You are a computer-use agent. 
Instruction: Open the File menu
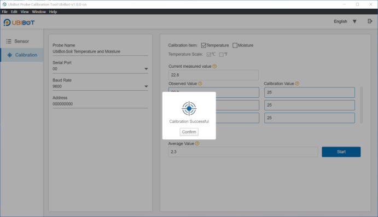point(4,12)
